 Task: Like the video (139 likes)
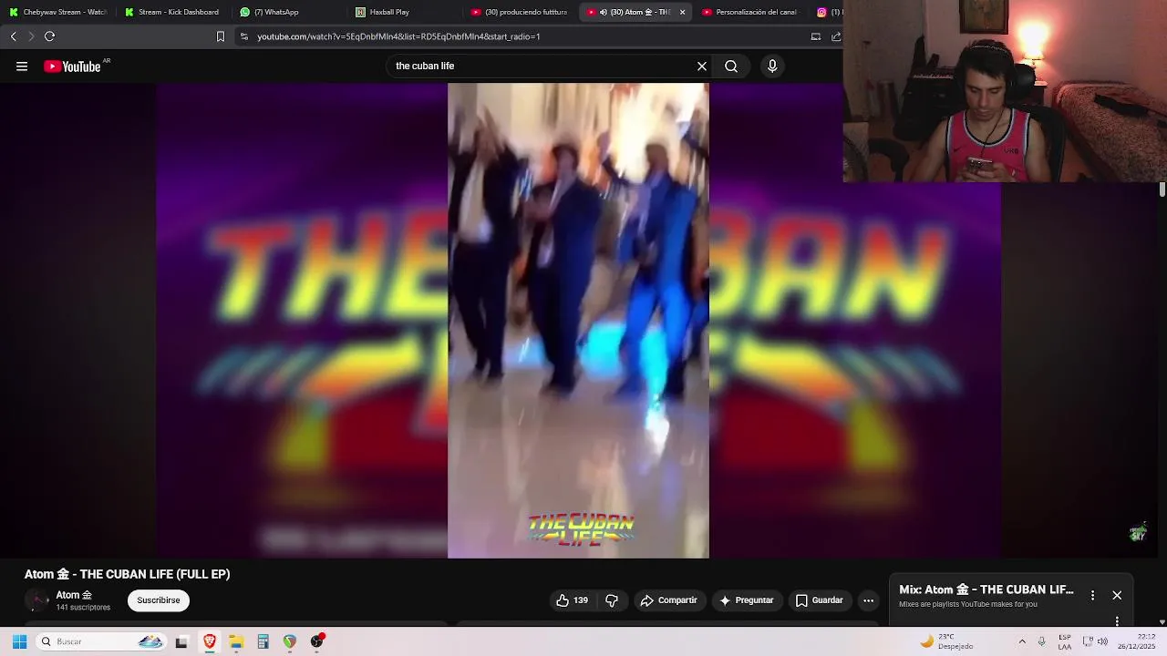573,600
